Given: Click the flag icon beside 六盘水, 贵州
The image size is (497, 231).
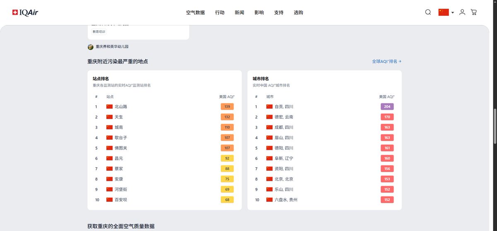Looking at the screenshot, I should pyautogui.click(x=269, y=200).
